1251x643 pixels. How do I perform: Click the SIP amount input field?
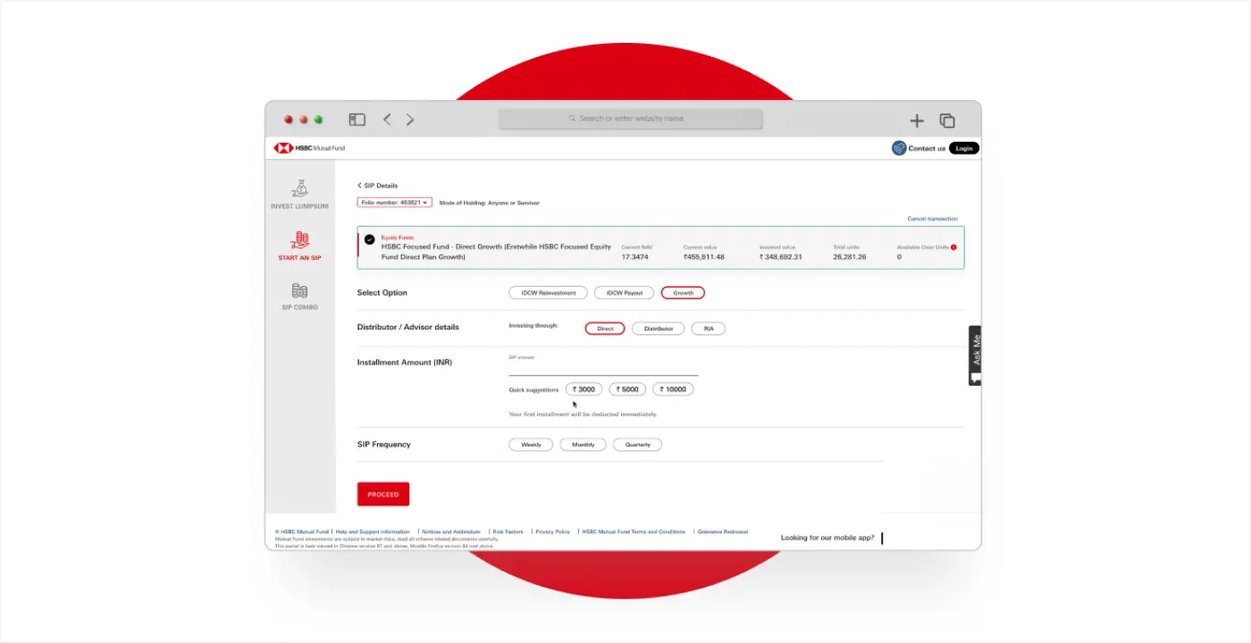click(x=603, y=368)
